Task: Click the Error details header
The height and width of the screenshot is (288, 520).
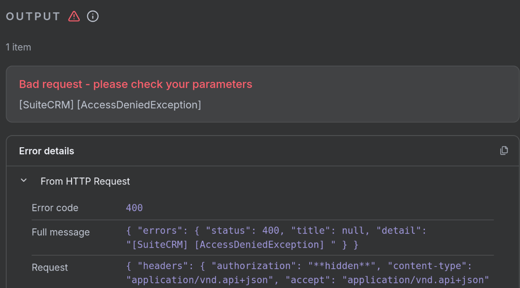Action: pos(47,151)
